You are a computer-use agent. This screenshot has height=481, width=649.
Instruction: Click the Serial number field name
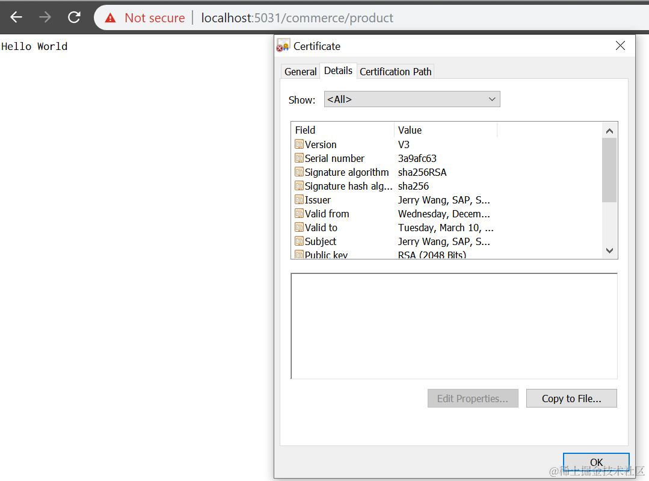(334, 158)
